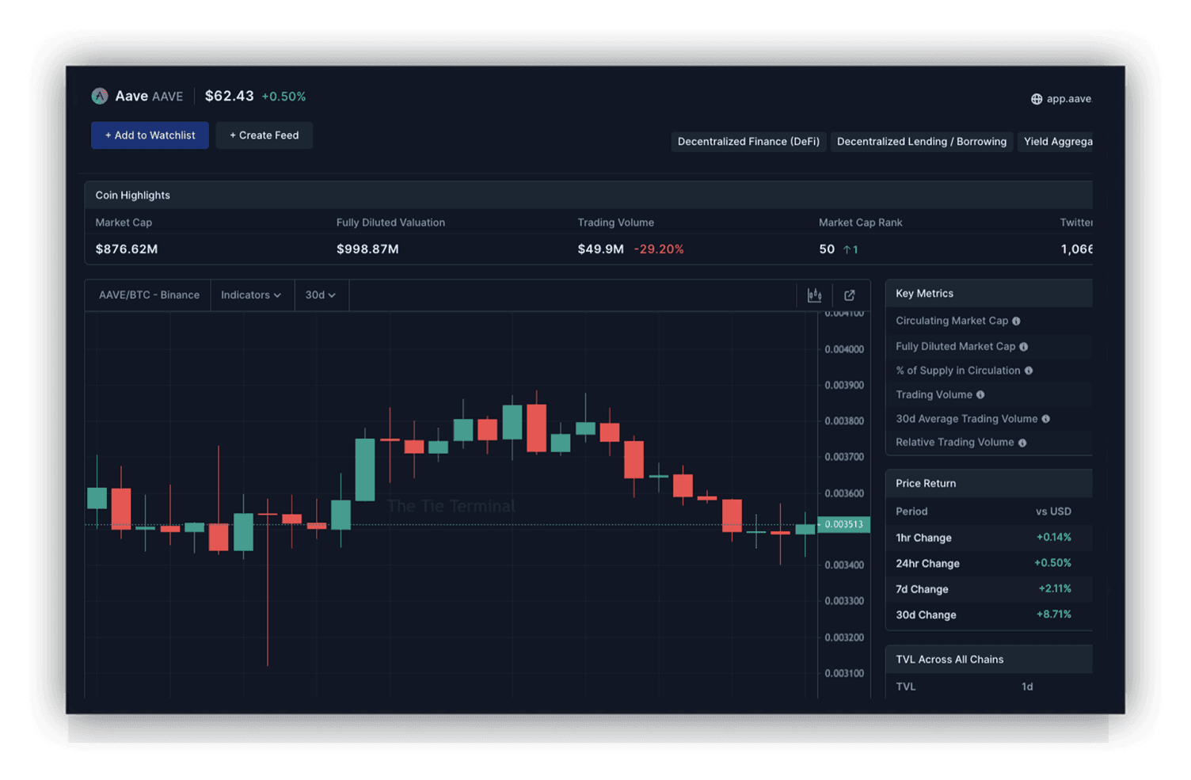Select the Yield Aggrega tag
This screenshot has height=780, width=1191.
pos(1056,142)
